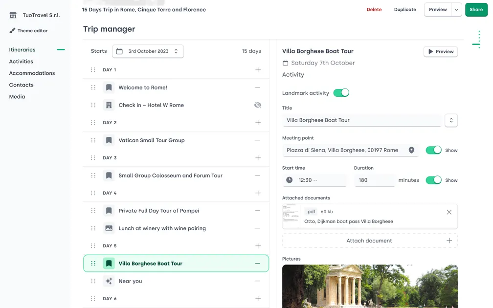Switch to the Accommodations section
493x308 pixels.
32,73
